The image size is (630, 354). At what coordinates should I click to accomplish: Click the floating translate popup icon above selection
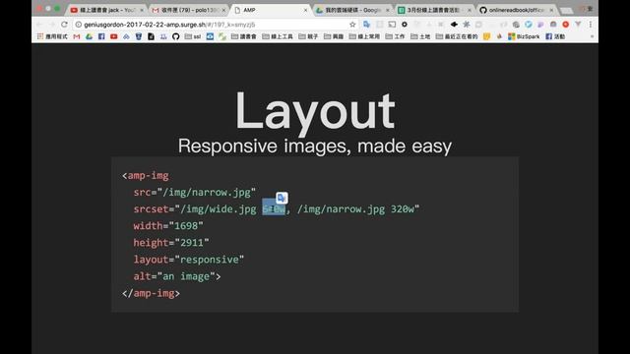(282, 198)
